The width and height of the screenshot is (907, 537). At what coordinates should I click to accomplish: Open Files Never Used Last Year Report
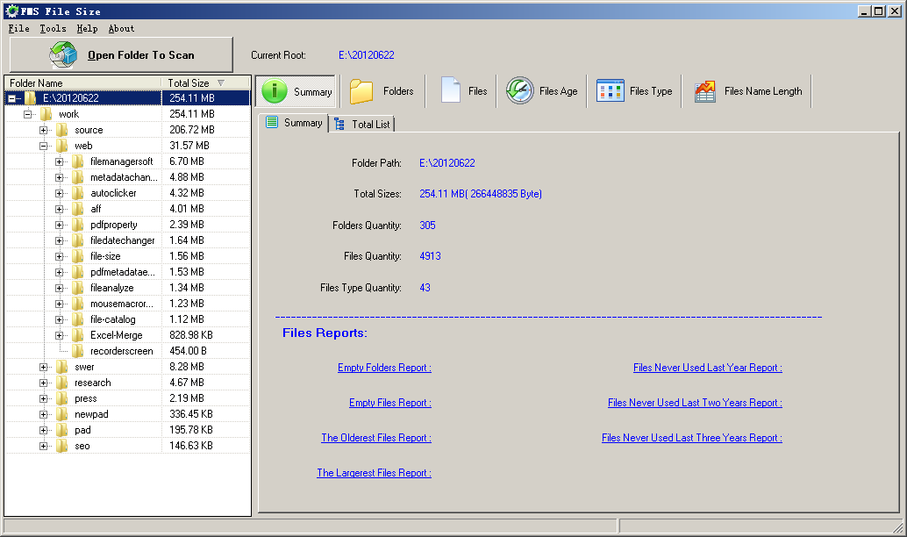tap(708, 367)
